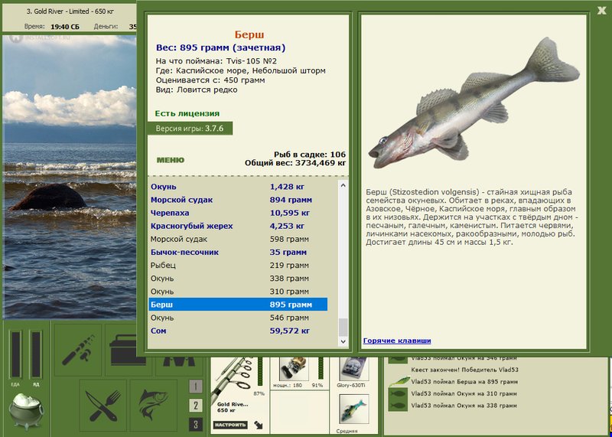612x437 pixels.
Task: Open the Горячие клавиши link
Action: (397, 341)
